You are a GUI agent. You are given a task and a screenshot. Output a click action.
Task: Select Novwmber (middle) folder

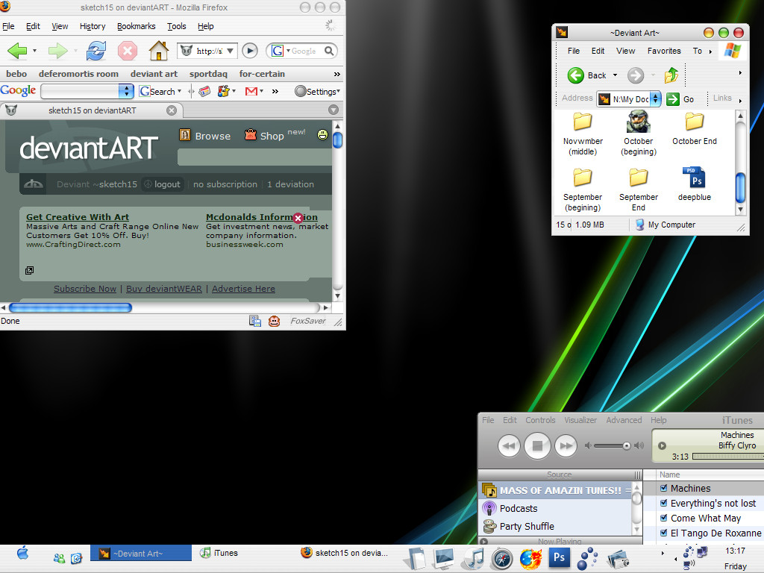pos(583,134)
